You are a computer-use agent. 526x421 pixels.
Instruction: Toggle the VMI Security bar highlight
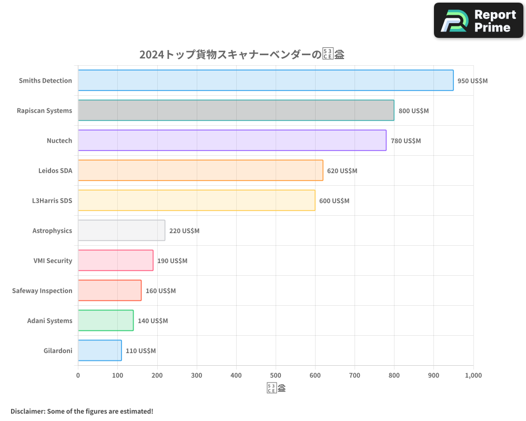(115, 260)
